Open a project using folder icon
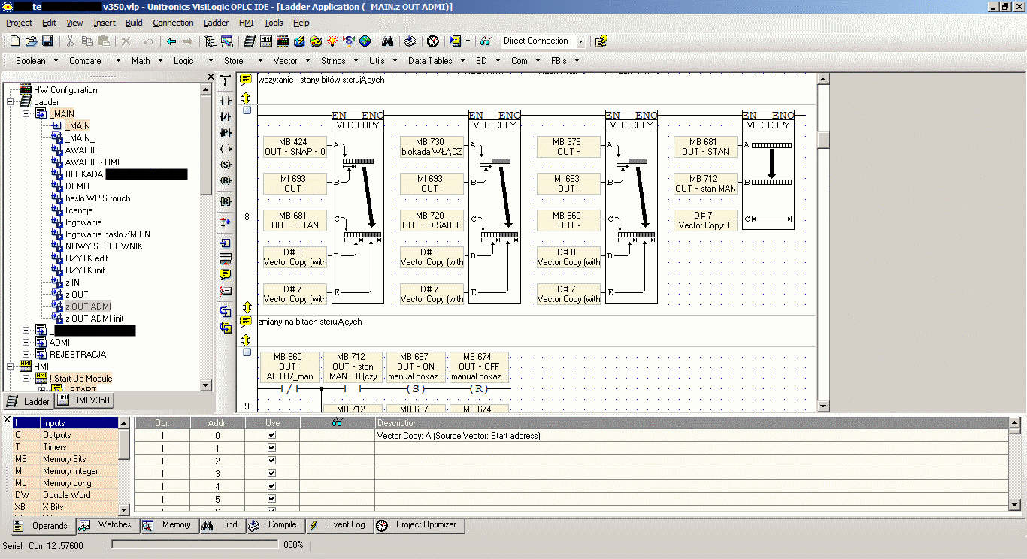This screenshot has width=1027, height=559. click(x=32, y=41)
